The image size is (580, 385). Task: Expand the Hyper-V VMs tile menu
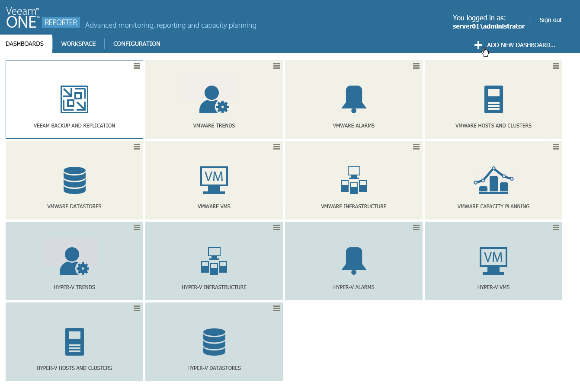[556, 227]
